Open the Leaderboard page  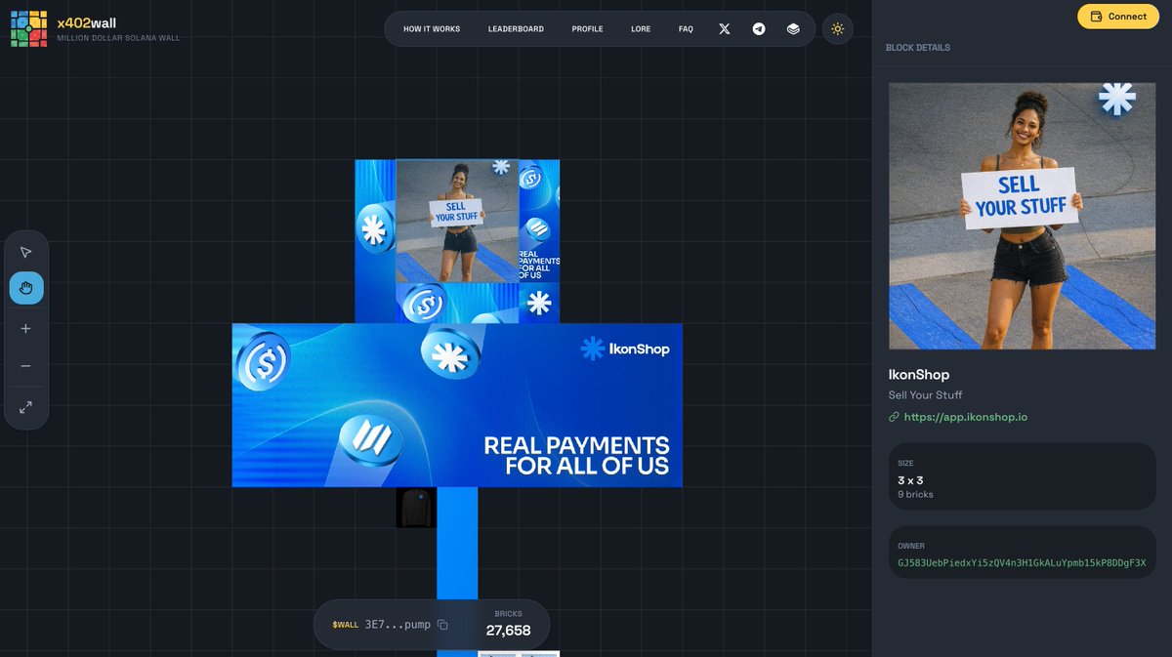(516, 29)
